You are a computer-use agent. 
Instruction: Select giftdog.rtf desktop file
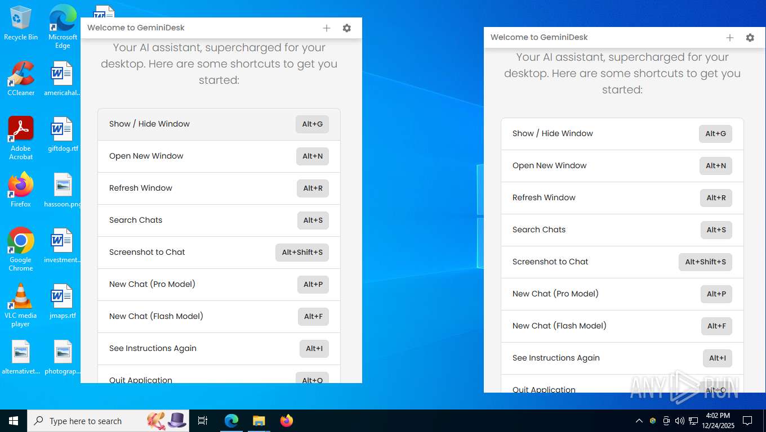click(x=63, y=135)
